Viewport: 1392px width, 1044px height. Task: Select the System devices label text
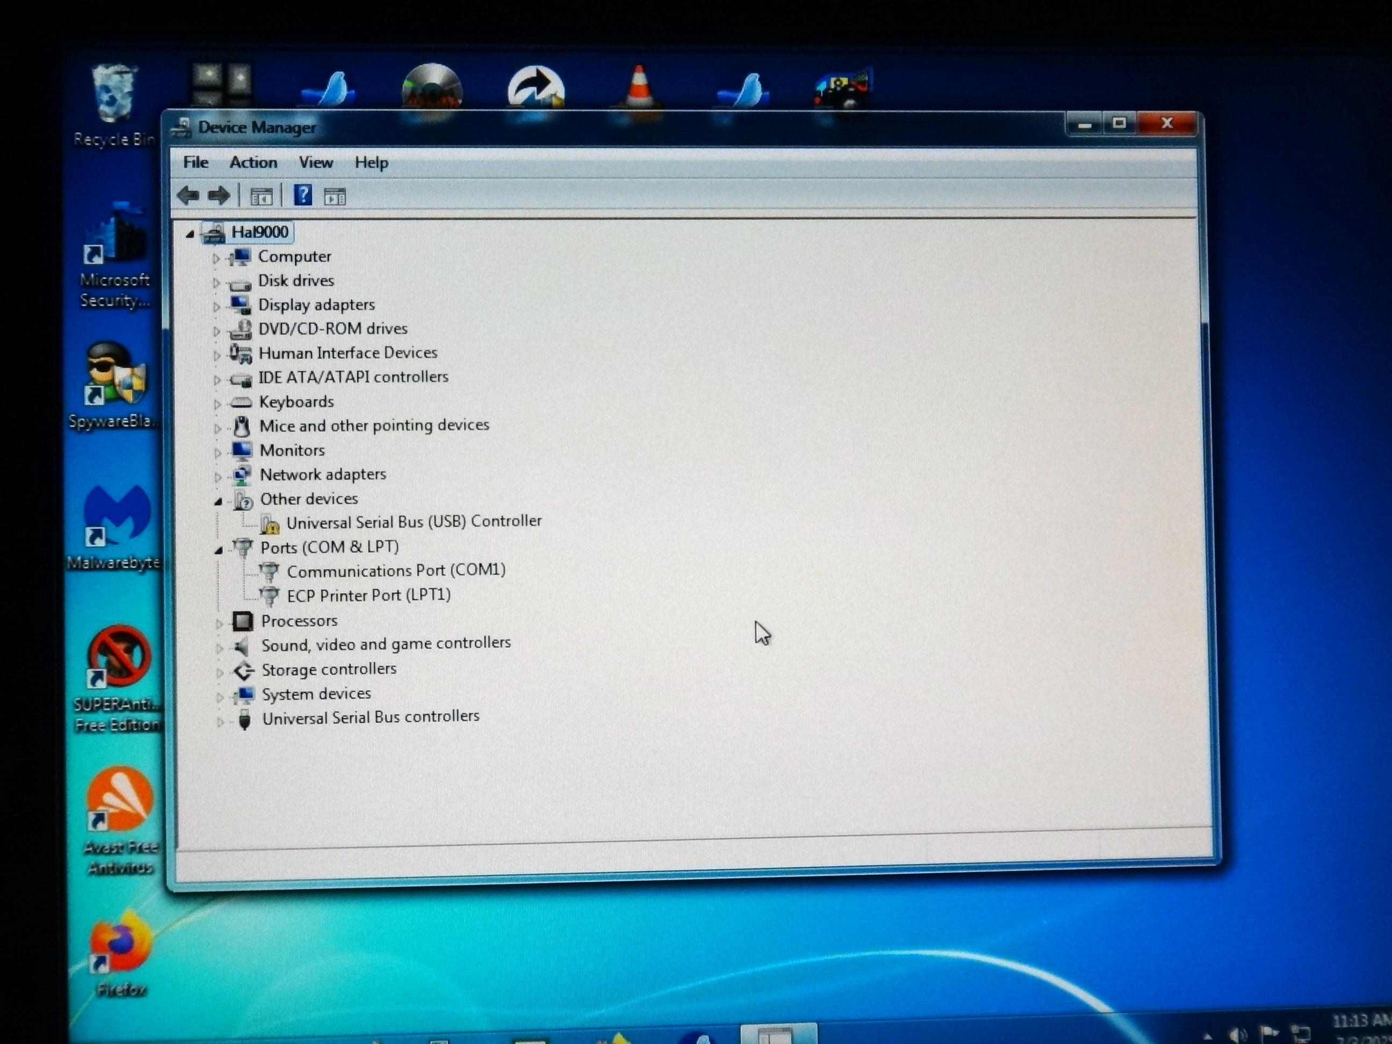(316, 693)
